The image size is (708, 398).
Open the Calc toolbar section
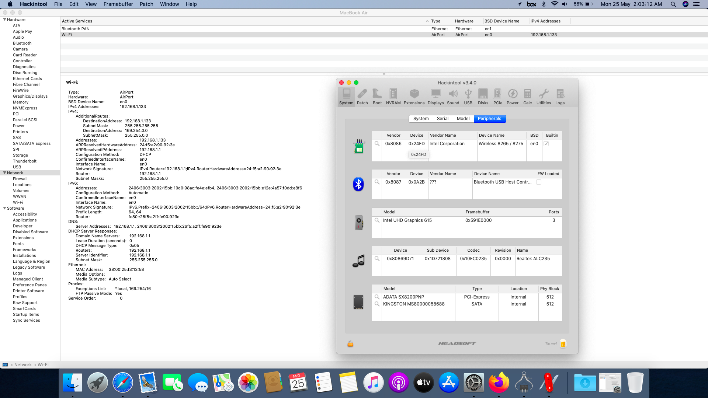528,97
